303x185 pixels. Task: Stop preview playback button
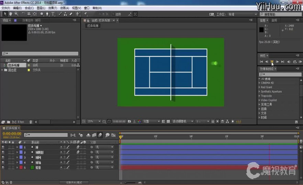(x=272, y=61)
